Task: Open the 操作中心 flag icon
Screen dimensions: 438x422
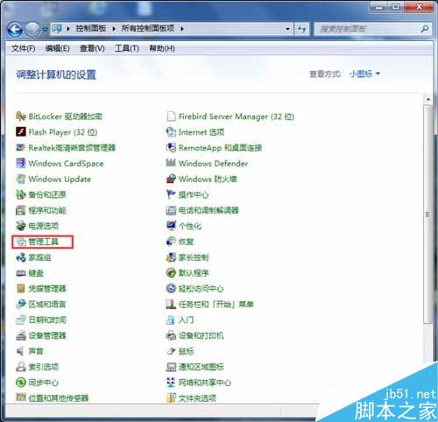Action: (171, 194)
